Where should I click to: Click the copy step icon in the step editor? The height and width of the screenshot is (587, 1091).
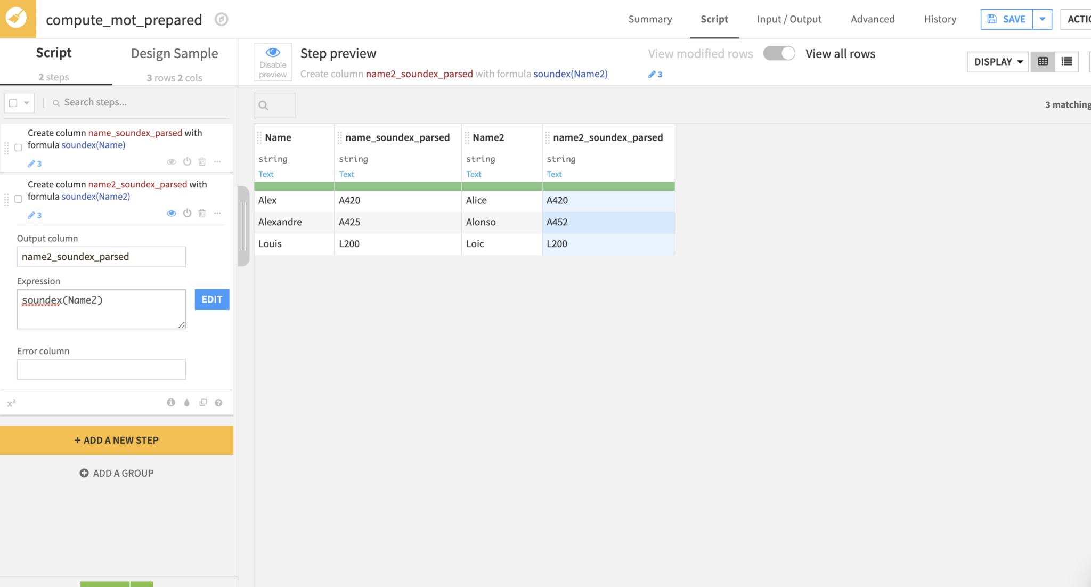click(x=203, y=402)
